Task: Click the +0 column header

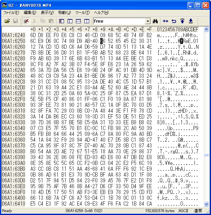Action: coord(33,29)
